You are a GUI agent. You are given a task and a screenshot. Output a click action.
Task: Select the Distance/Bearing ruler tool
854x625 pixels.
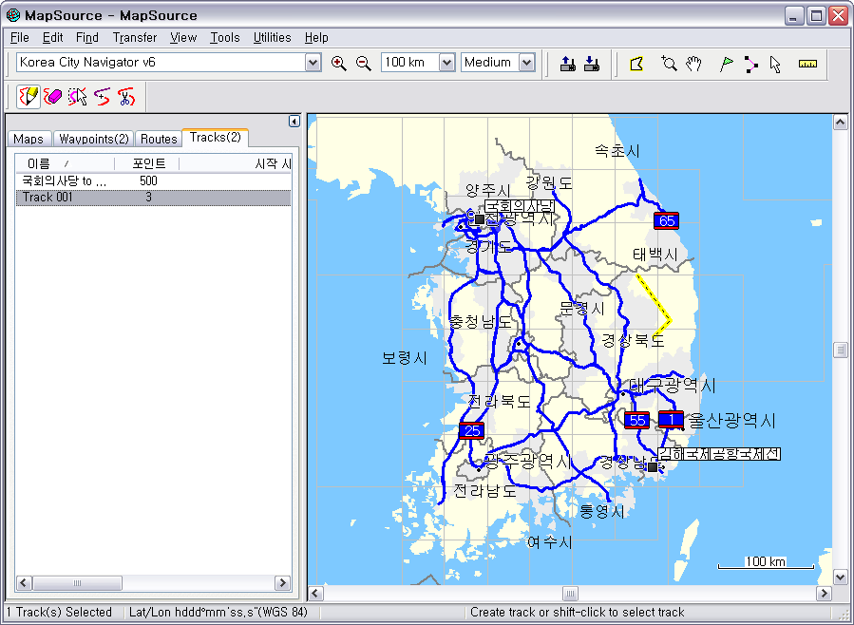point(807,64)
